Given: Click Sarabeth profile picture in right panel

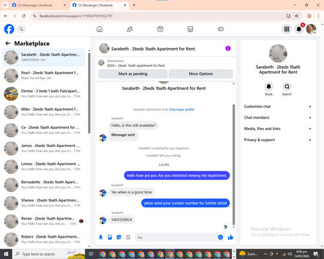Looking at the screenshot, I should pos(278,53).
